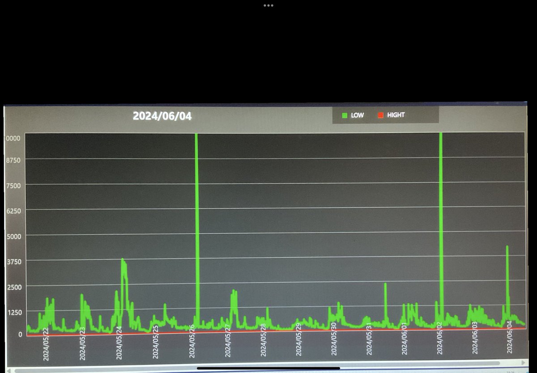Click the 2024/05/30 x-axis label

click(334, 339)
